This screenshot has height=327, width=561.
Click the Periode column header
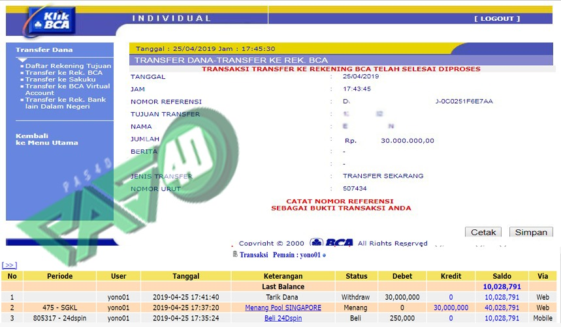pyautogui.click(x=59, y=276)
